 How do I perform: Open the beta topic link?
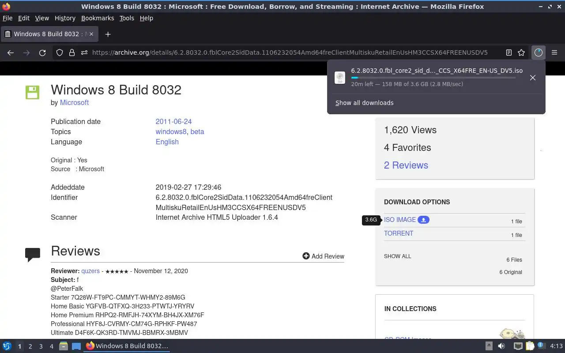click(197, 131)
